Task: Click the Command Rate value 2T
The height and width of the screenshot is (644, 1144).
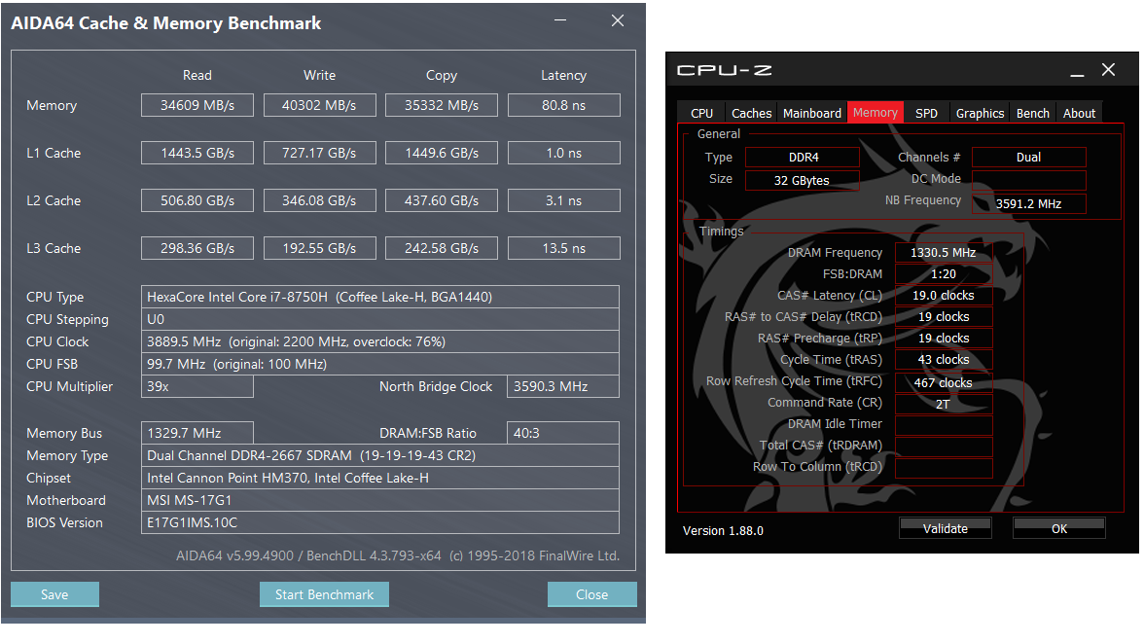Action: click(x=944, y=404)
